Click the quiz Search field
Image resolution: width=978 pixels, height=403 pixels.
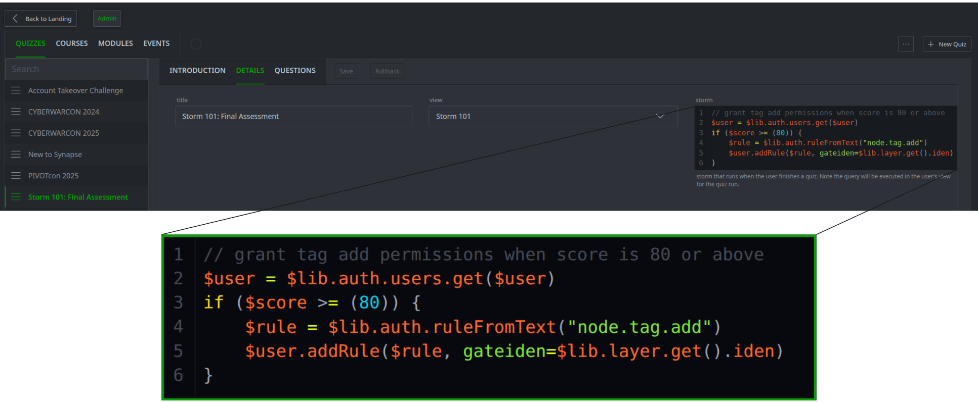coord(76,69)
